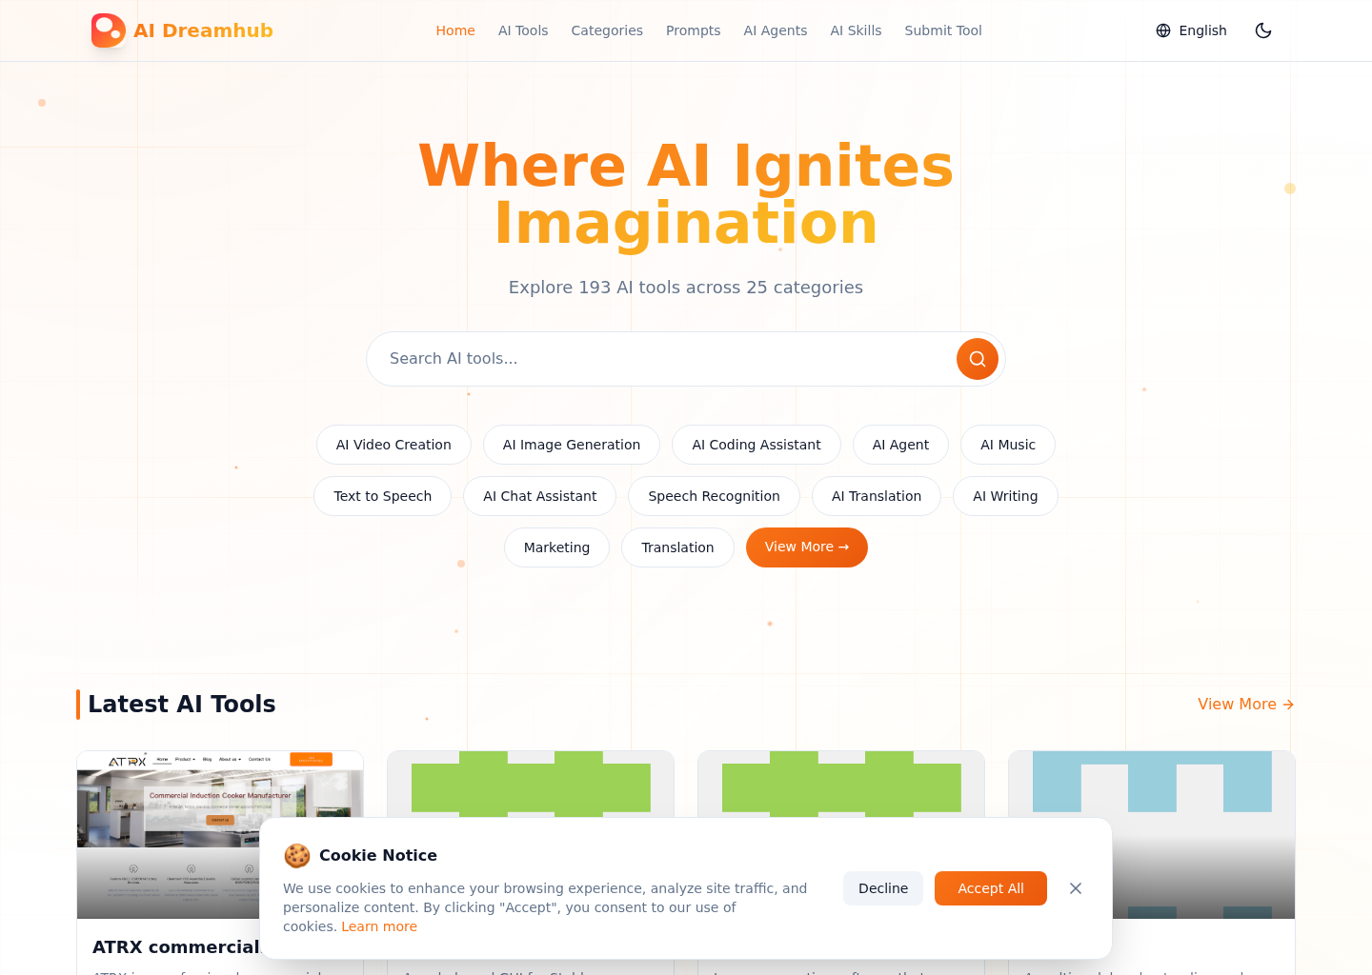Open the Learn more cookie link
The image size is (1372, 975).
(x=379, y=926)
